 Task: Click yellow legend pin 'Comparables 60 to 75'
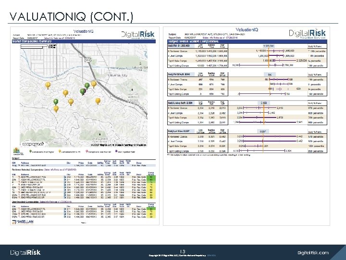tap(60, 152)
